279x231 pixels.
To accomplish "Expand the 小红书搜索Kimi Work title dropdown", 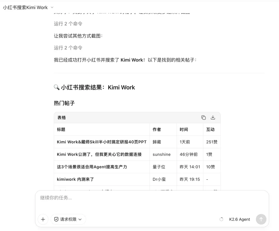I will pyautogui.click(x=52, y=8).
